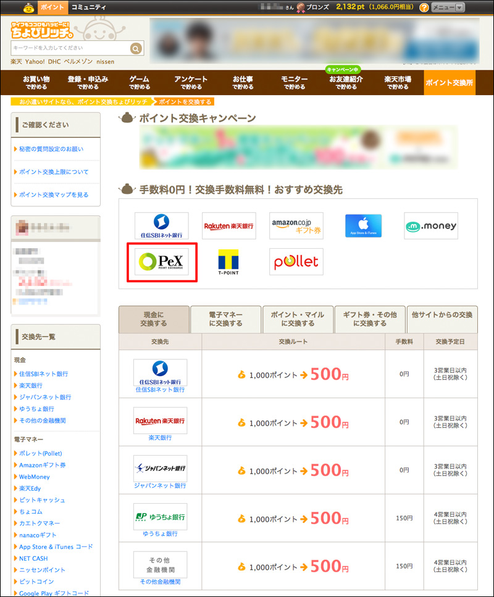The width and height of the screenshot is (494, 597).
Task: Click その他金融機関 box in the table
Action: (x=161, y=565)
